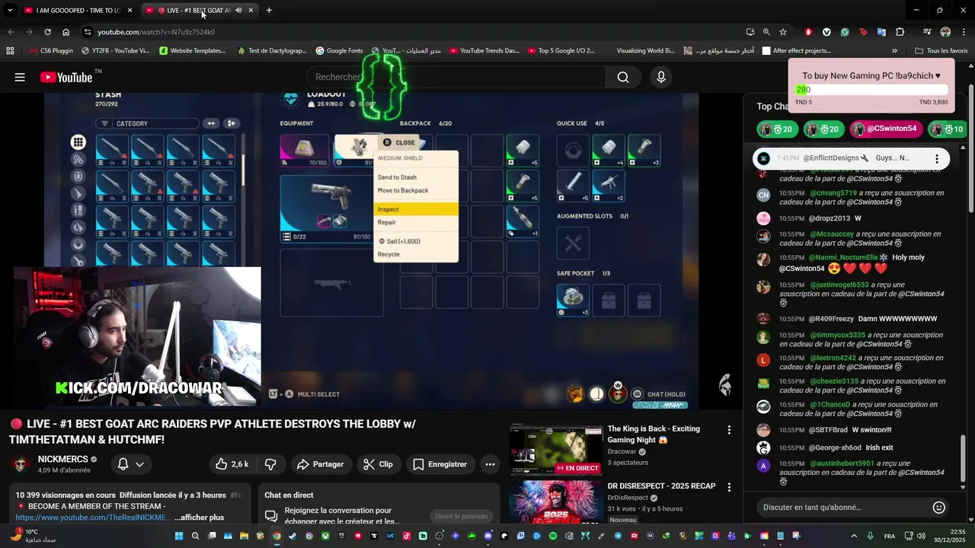Open YouTube Trends Das bookmark
This screenshot has height=548, width=975.
click(x=484, y=51)
